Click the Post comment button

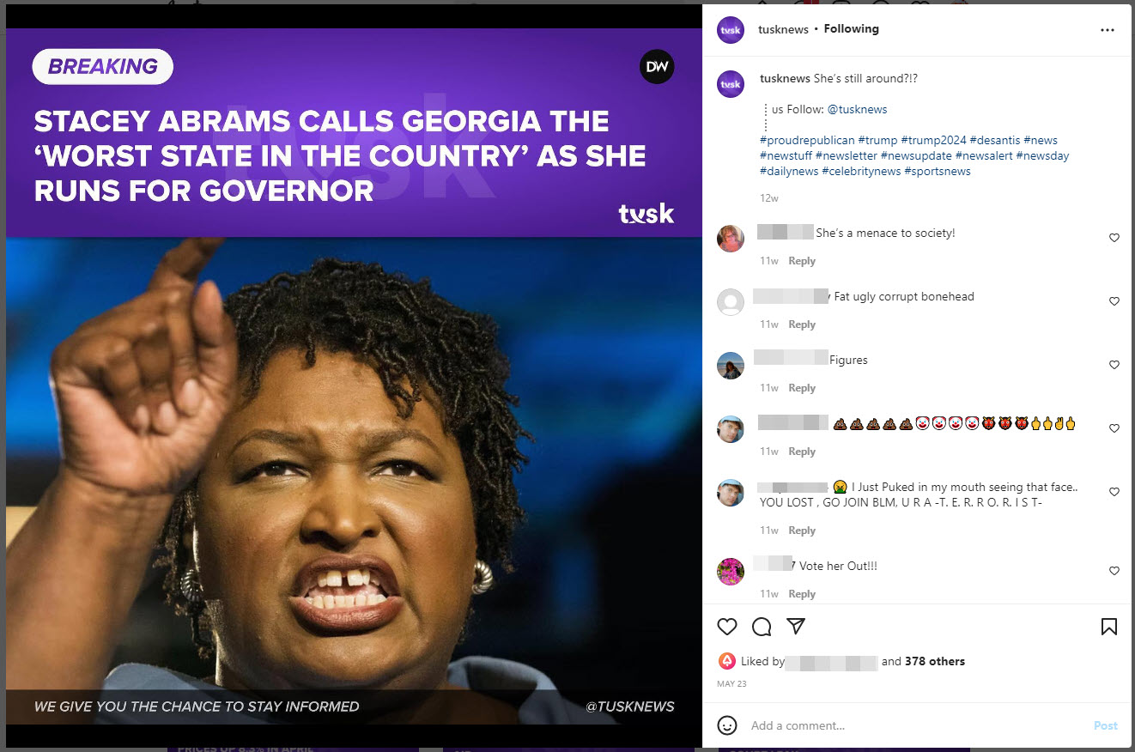click(x=1106, y=725)
